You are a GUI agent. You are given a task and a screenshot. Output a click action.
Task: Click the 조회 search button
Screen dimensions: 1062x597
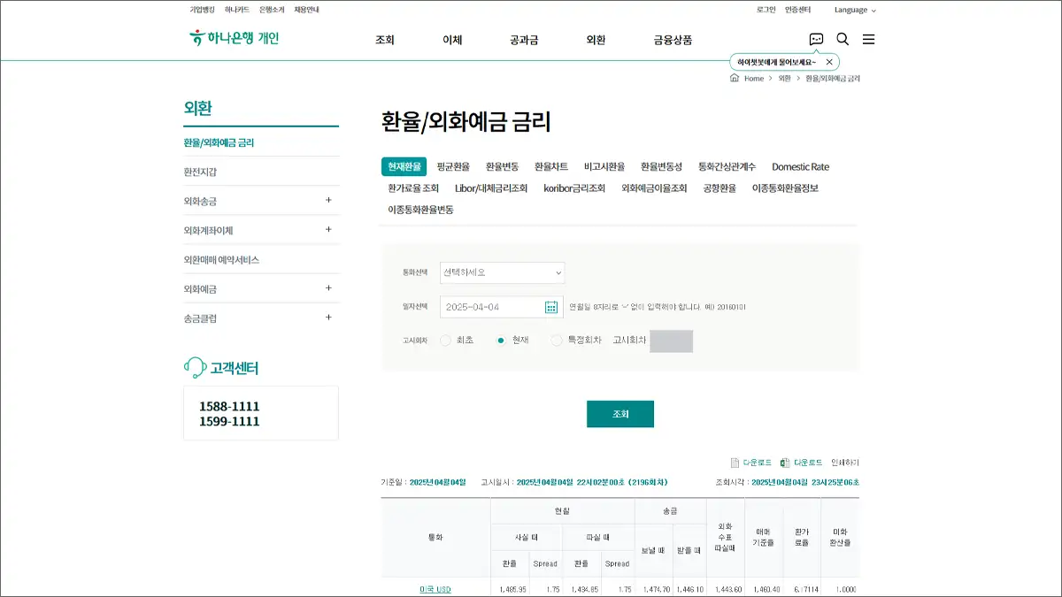pyautogui.click(x=620, y=413)
